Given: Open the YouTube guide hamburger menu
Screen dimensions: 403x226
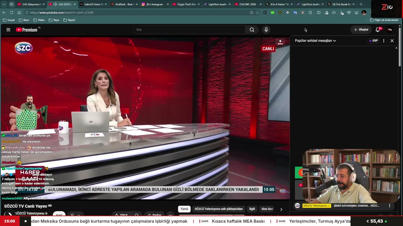Looking at the screenshot, I should pyautogui.click(x=9, y=30).
